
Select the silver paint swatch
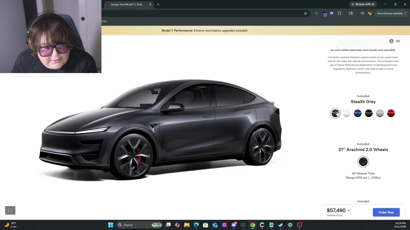(380, 113)
